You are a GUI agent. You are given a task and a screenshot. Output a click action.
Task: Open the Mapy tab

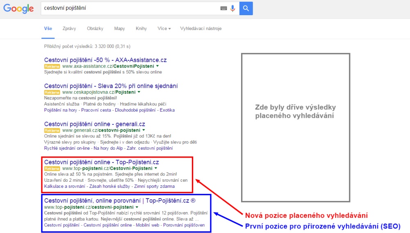[x=119, y=28]
